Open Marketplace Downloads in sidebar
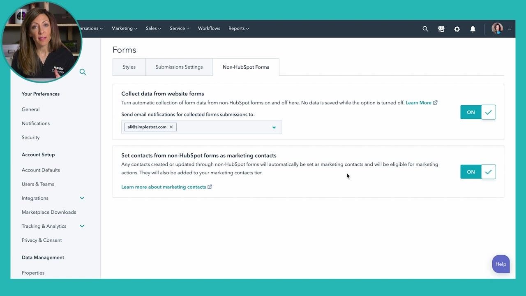Screen dimensions: 526x296 point(49,212)
